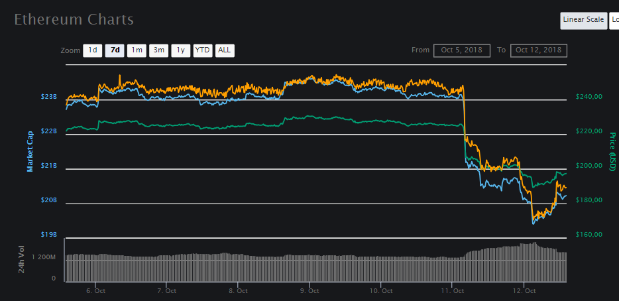Edit the To date Oct 12, 2018

(x=538, y=50)
